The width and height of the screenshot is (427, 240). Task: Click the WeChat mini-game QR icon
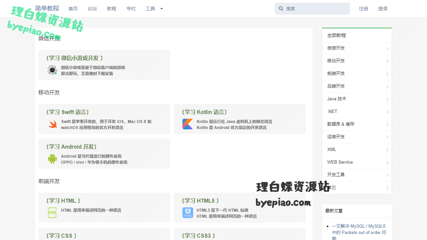click(52, 70)
